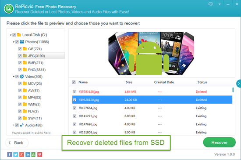Open the feedback speech bubble icon

pyautogui.click(x=210, y=4)
